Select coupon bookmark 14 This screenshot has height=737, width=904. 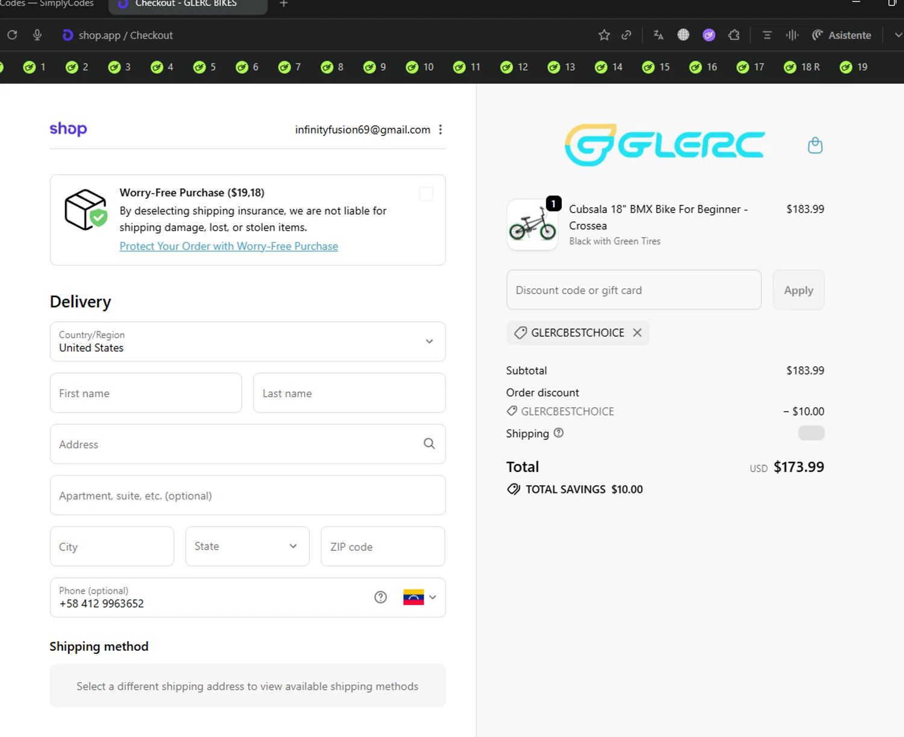tap(609, 67)
